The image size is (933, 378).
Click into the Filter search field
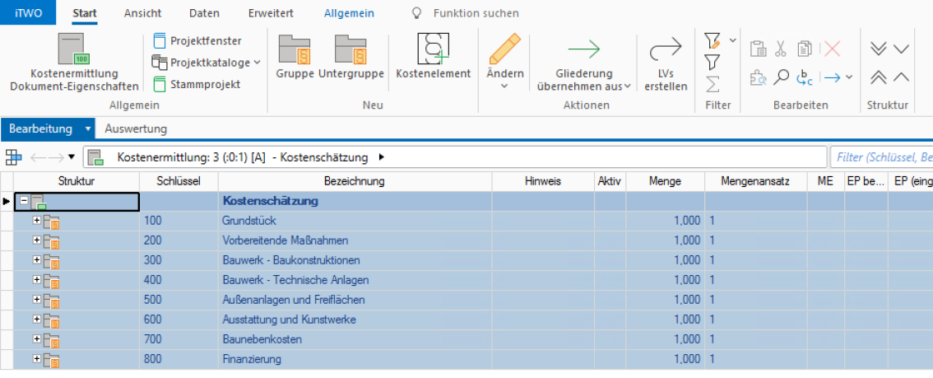pos(882,157)
